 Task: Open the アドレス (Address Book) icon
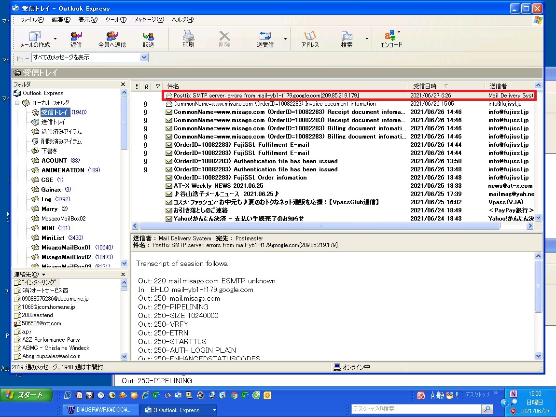point(310,39)
